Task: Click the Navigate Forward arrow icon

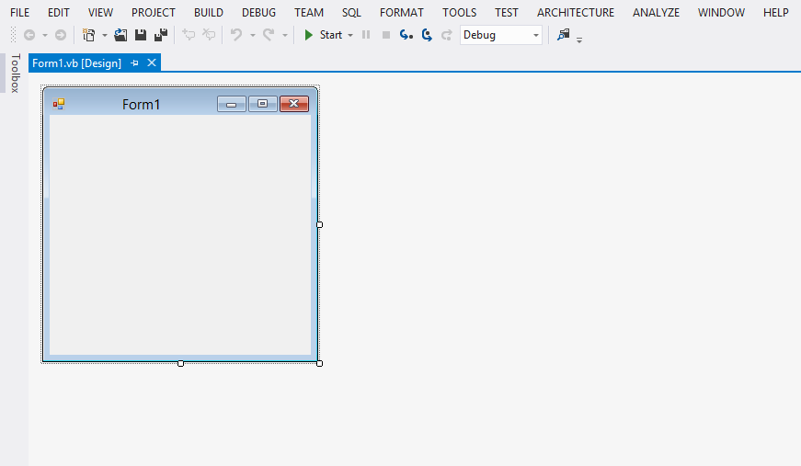Action: 61,35
